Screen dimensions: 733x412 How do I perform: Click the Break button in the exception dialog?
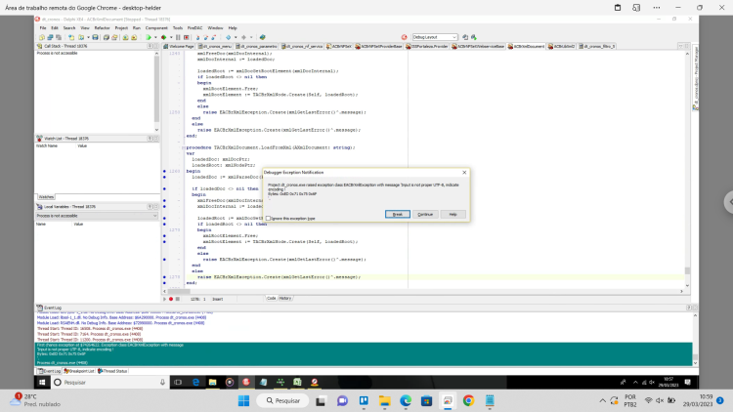(x=398, y=214)
